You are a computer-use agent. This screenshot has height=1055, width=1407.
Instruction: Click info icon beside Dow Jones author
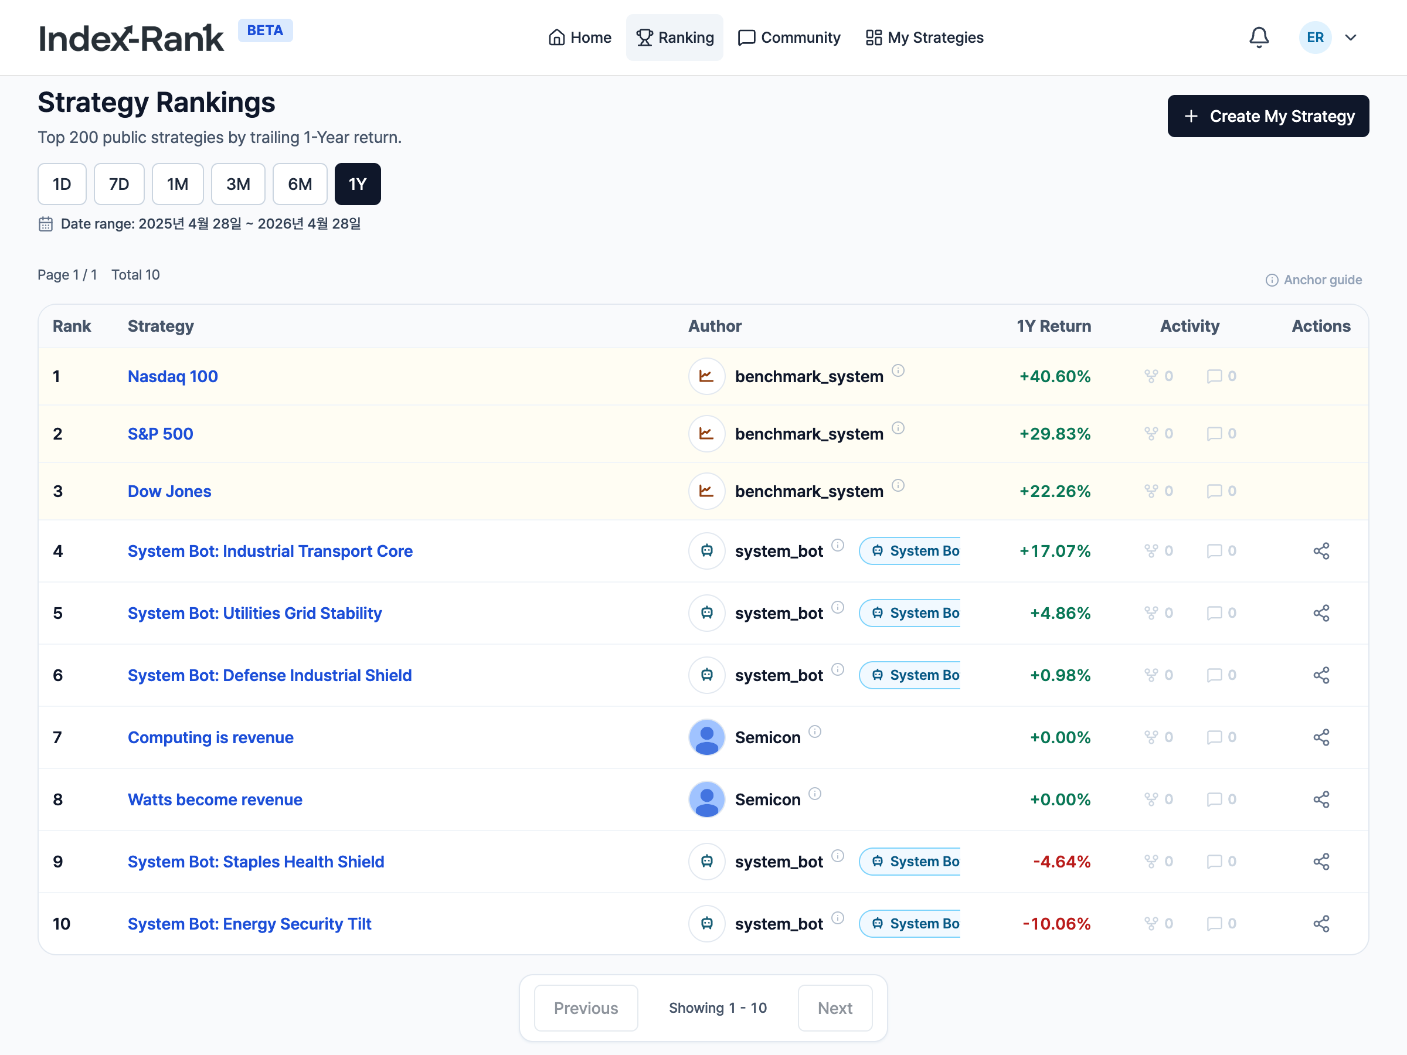coord(898,485)
